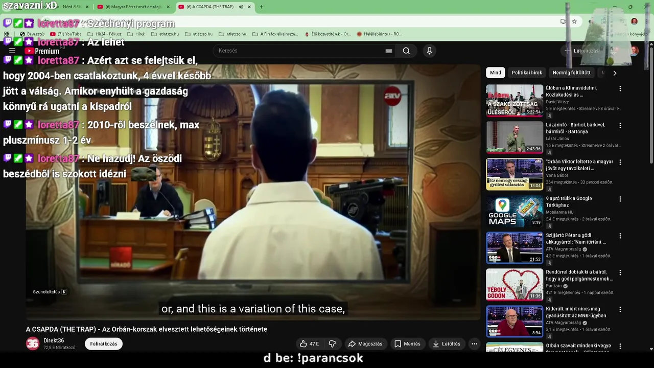Click the Letöltés download button
The width and height of the screenshot is (654, 368).
[447, 344]
